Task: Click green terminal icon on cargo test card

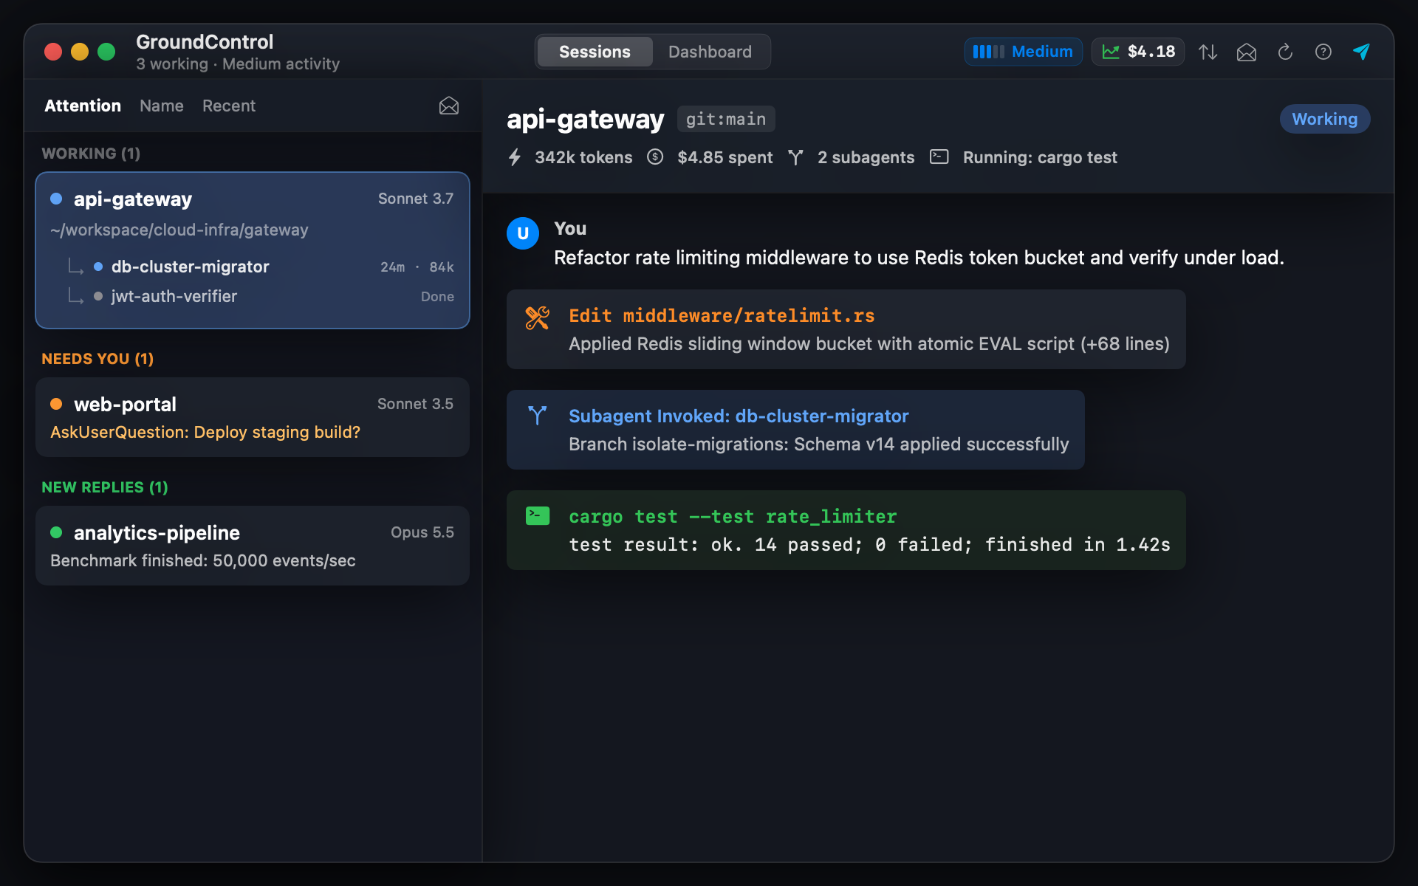Action: 538,516
